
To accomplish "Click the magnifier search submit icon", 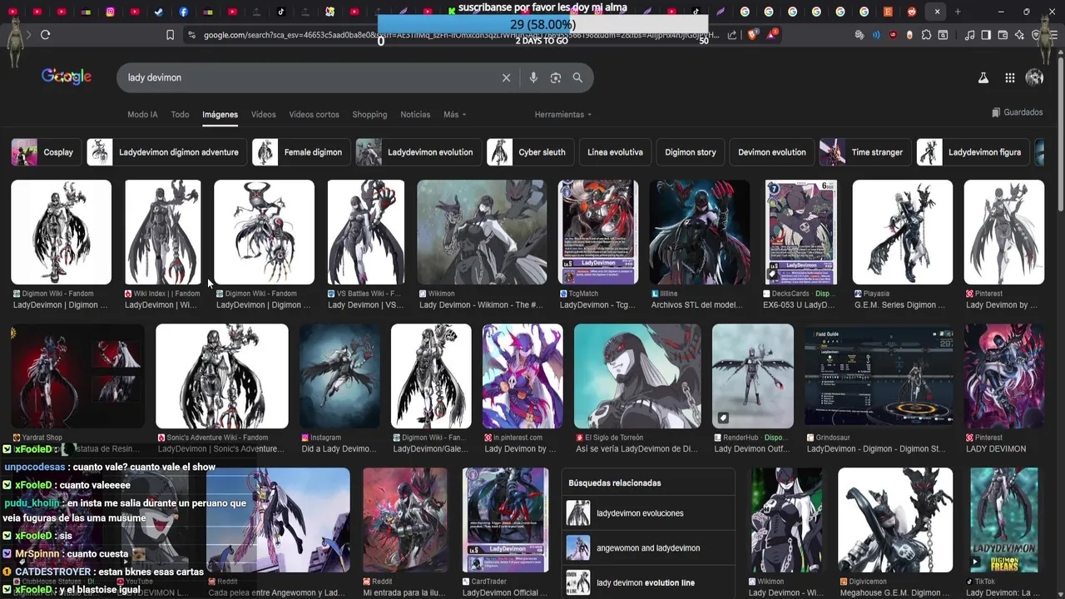I will (577, 77).
